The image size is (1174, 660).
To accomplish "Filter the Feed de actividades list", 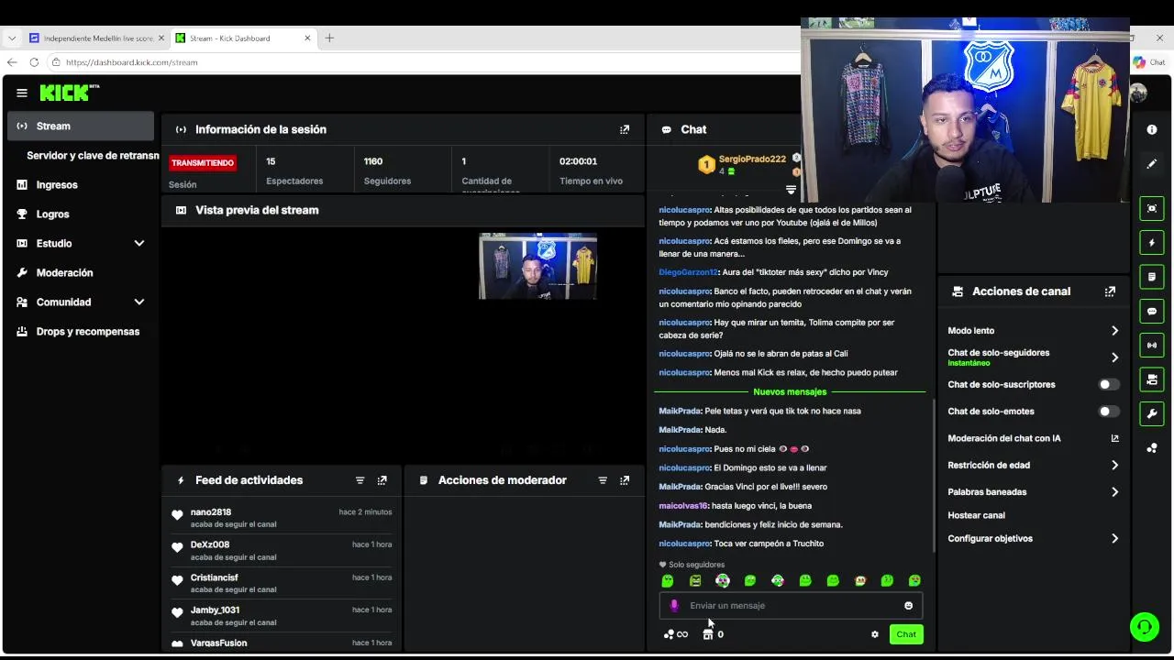I will [x=360, y=480].
